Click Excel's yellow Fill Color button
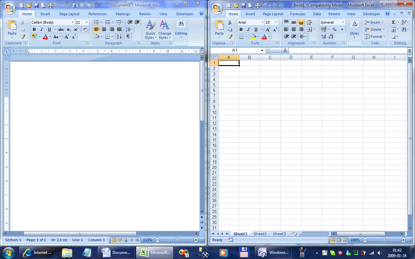 click(x=254, y=37)
